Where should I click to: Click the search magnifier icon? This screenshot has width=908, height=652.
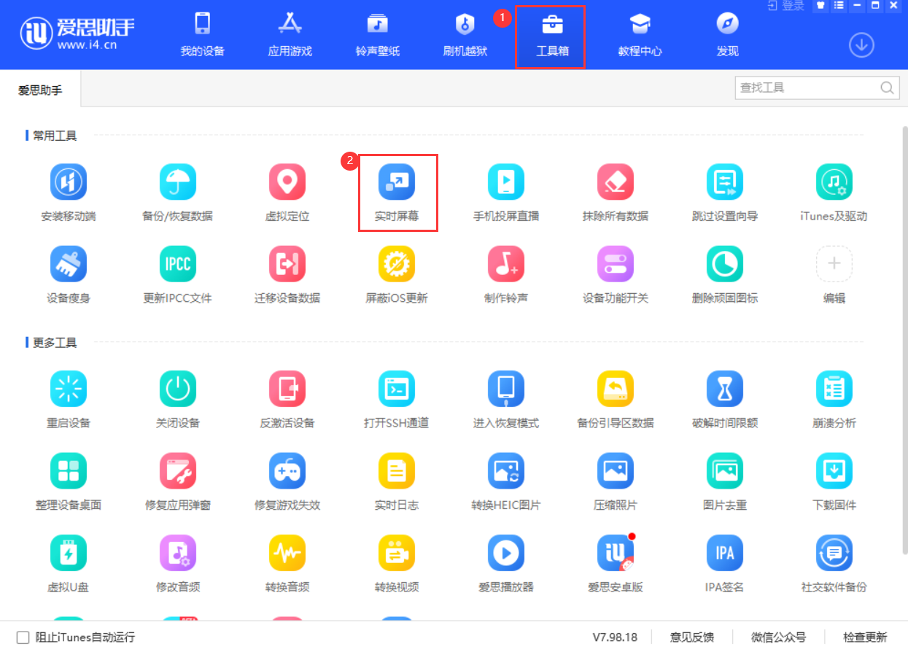(x=887, y=88)
